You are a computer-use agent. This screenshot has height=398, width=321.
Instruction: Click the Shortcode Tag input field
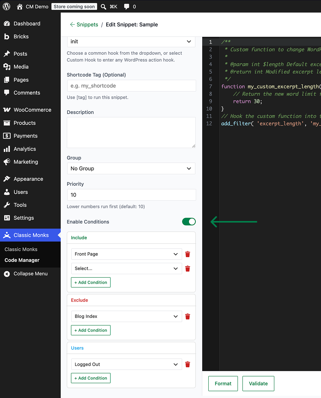(131, 86)
